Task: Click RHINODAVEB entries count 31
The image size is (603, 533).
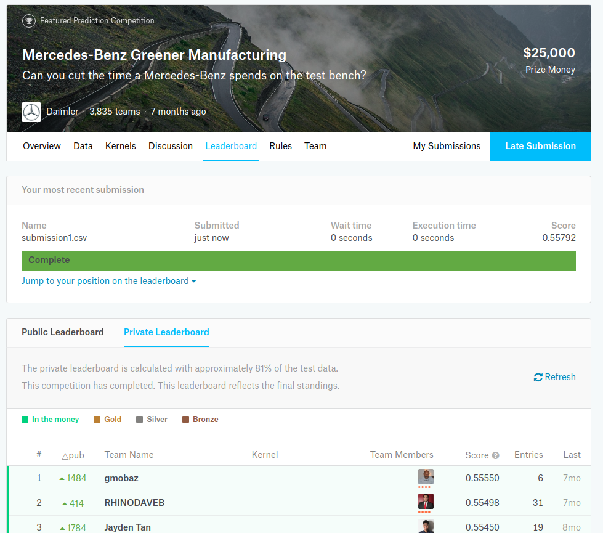Action: [x=538, y=503]
